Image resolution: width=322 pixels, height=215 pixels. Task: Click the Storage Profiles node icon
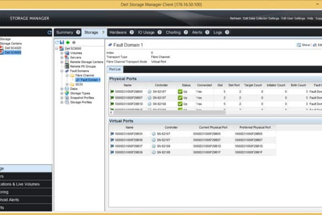click(67, 102)
